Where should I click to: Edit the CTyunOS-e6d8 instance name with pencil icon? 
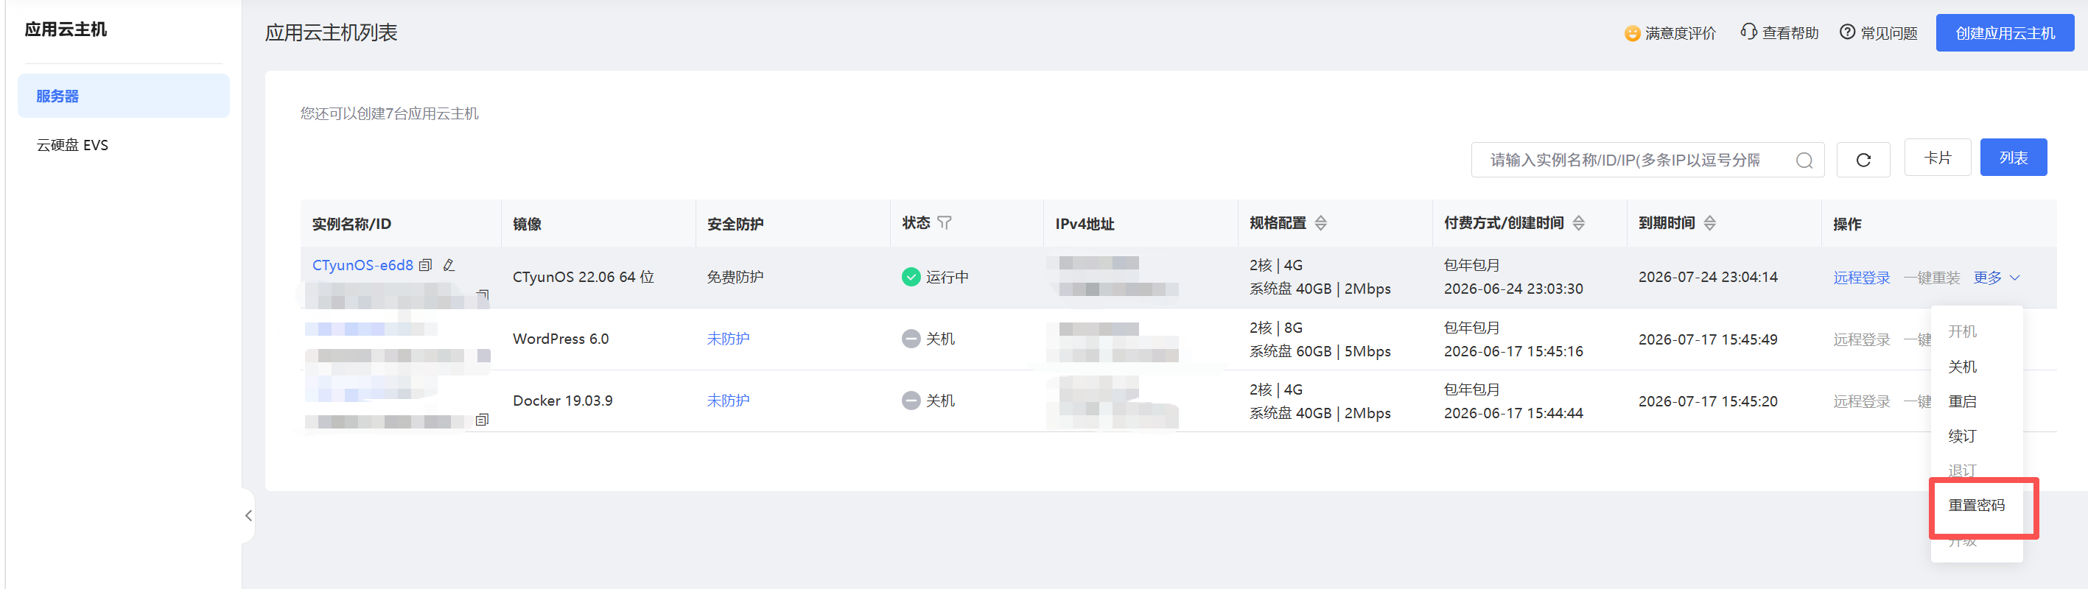(449, 265)
